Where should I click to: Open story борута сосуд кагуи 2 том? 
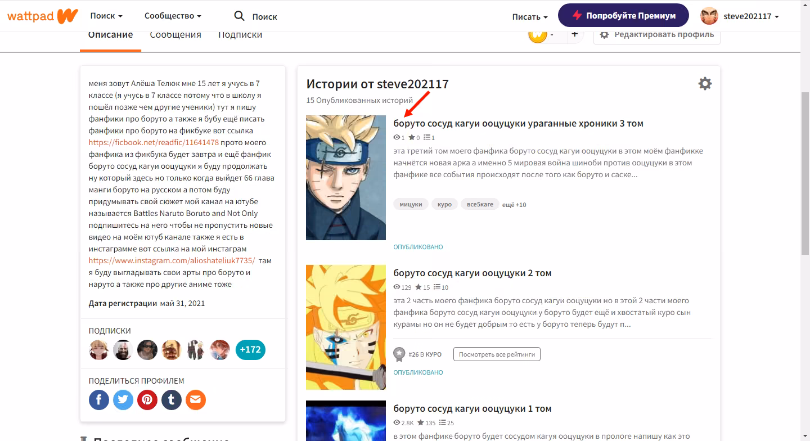click(x=472, y=273)
